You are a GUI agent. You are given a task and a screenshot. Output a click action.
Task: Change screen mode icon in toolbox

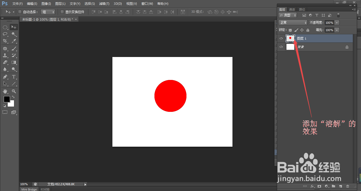click(14, 112)
